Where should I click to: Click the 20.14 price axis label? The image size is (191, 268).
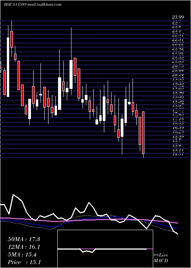pos(178,75)
